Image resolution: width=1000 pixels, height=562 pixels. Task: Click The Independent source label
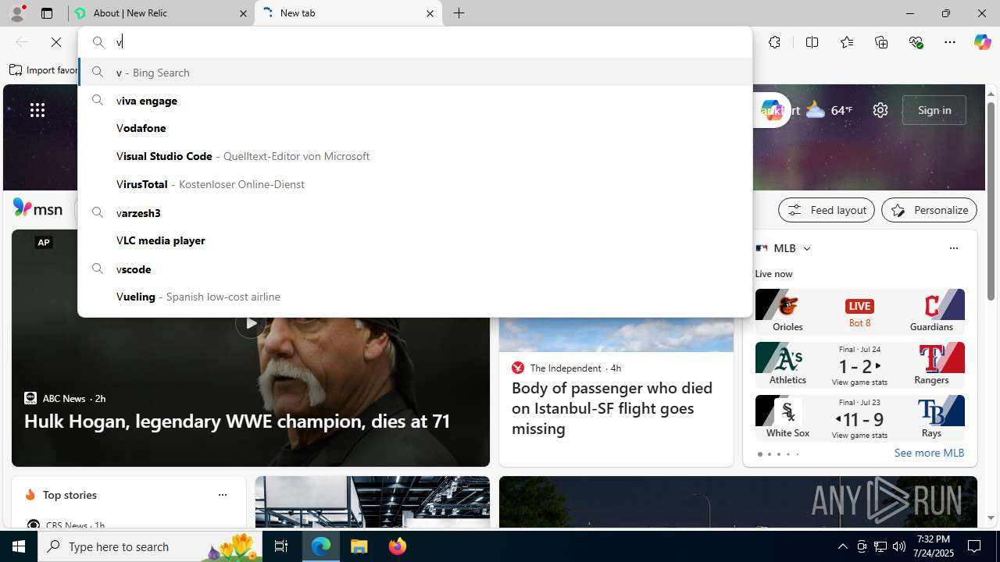[566, 368]
